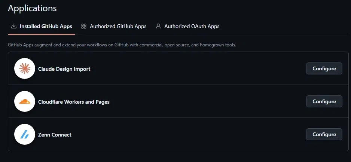Open the Claude Design Import name link

pyautogui.click(x=64, y=69)
